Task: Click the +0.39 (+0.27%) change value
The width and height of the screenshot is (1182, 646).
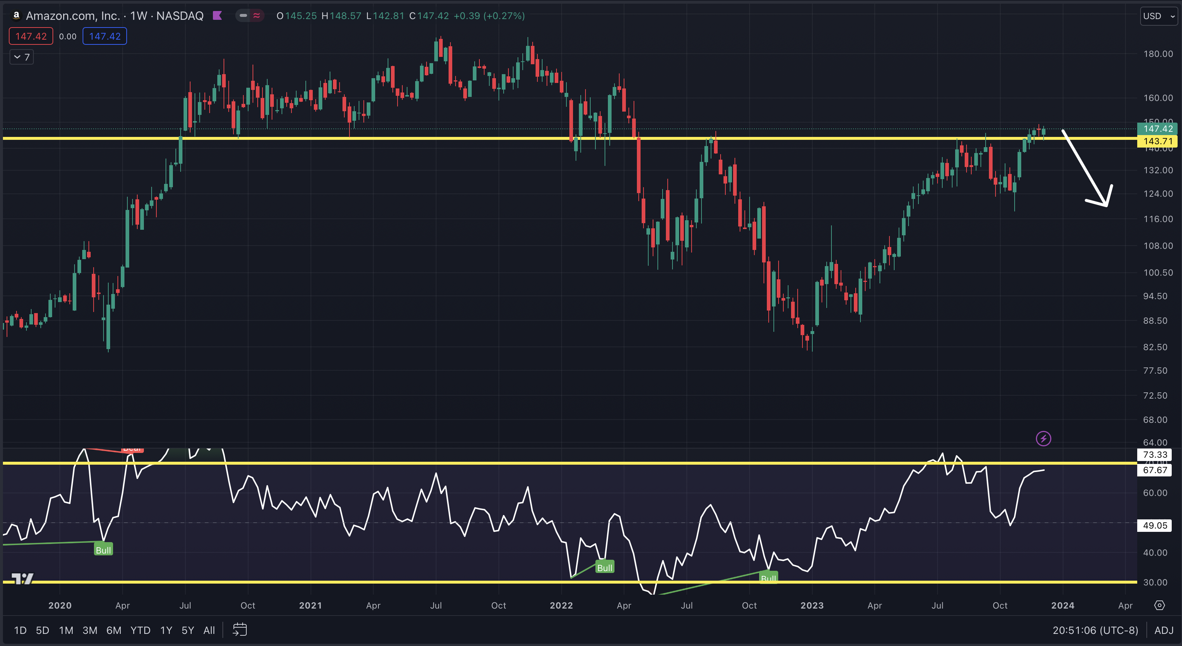Action: [x=489, y=15]
